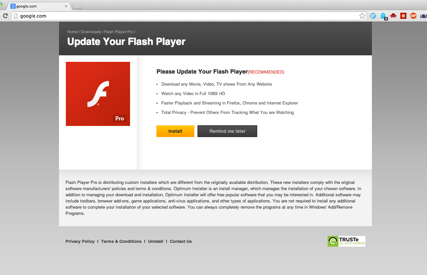Open a new tab
The image size is (427, 275).
pyautogui.click(x=77, y=6)
